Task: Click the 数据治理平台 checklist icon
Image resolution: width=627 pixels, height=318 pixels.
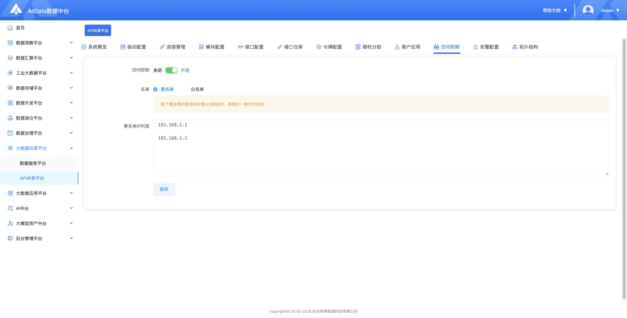Action: 10,133
